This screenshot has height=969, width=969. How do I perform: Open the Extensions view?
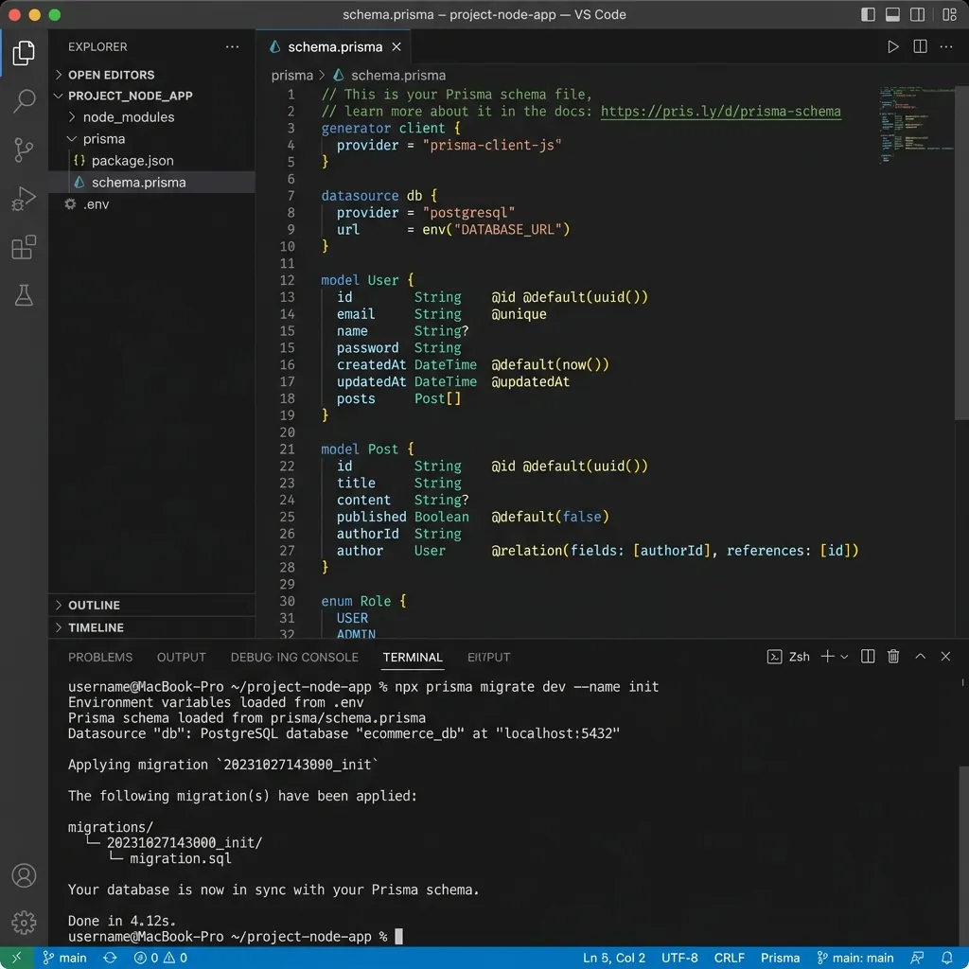[24, 247]
